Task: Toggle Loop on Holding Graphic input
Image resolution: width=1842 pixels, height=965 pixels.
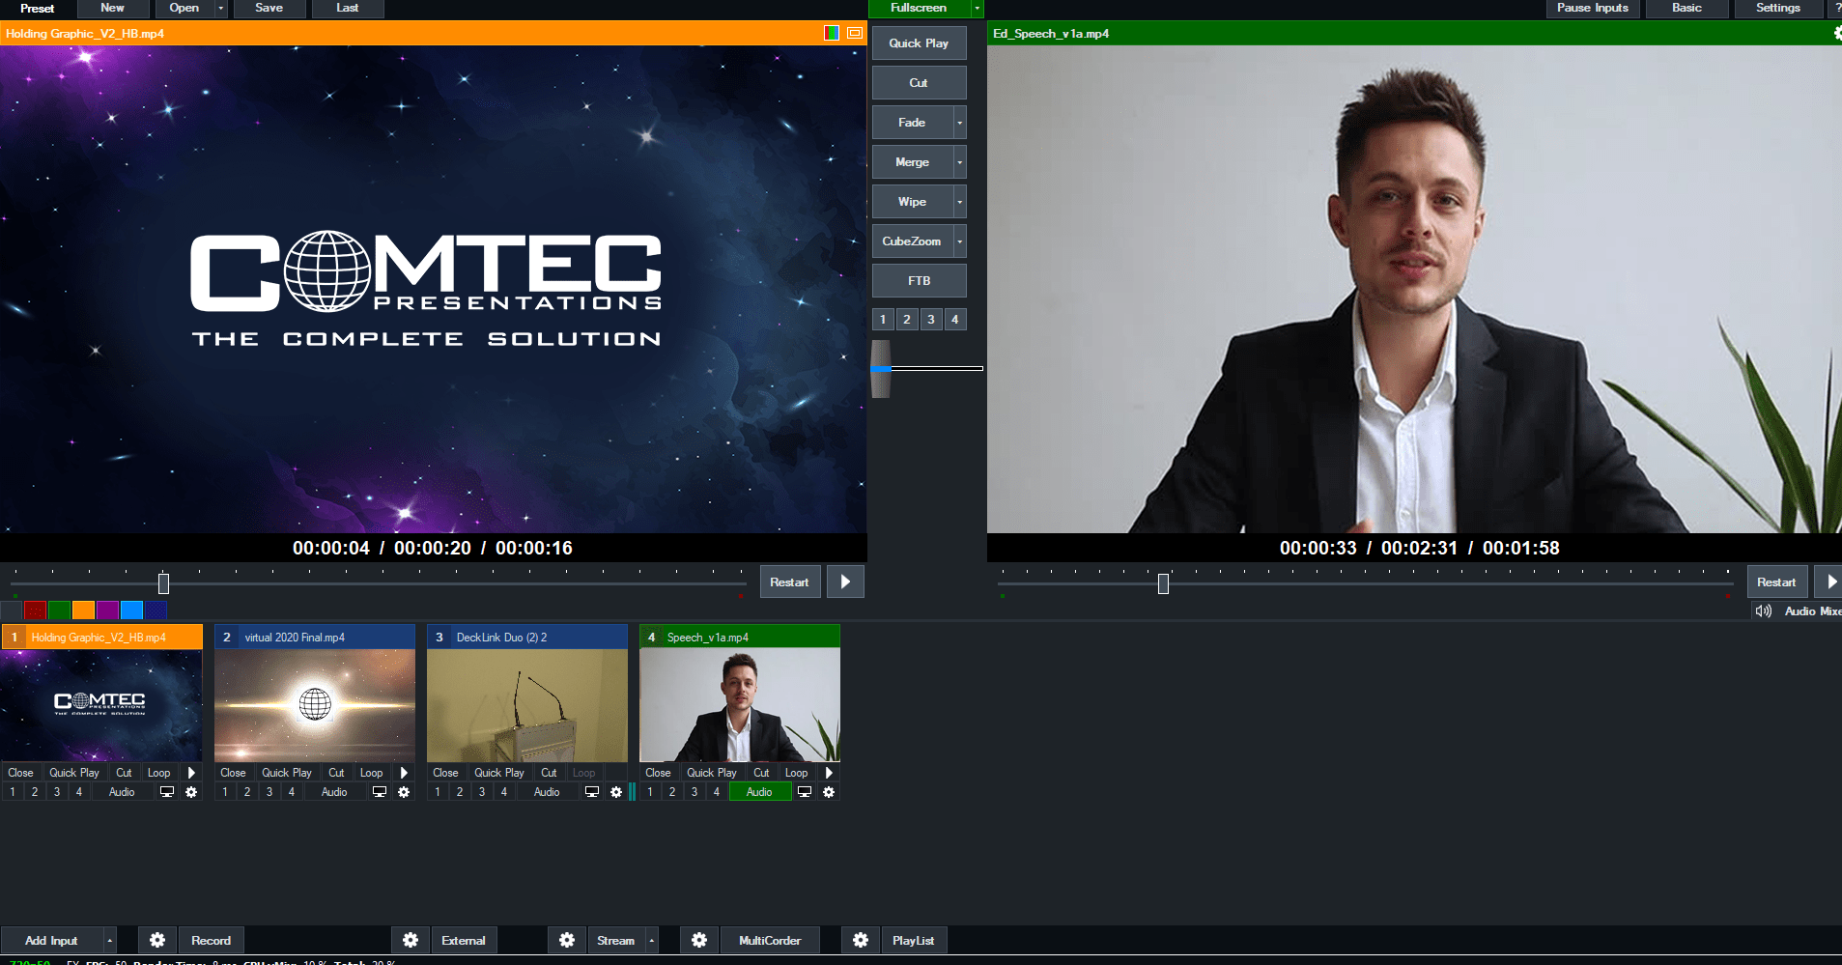Action: point(159,773)
